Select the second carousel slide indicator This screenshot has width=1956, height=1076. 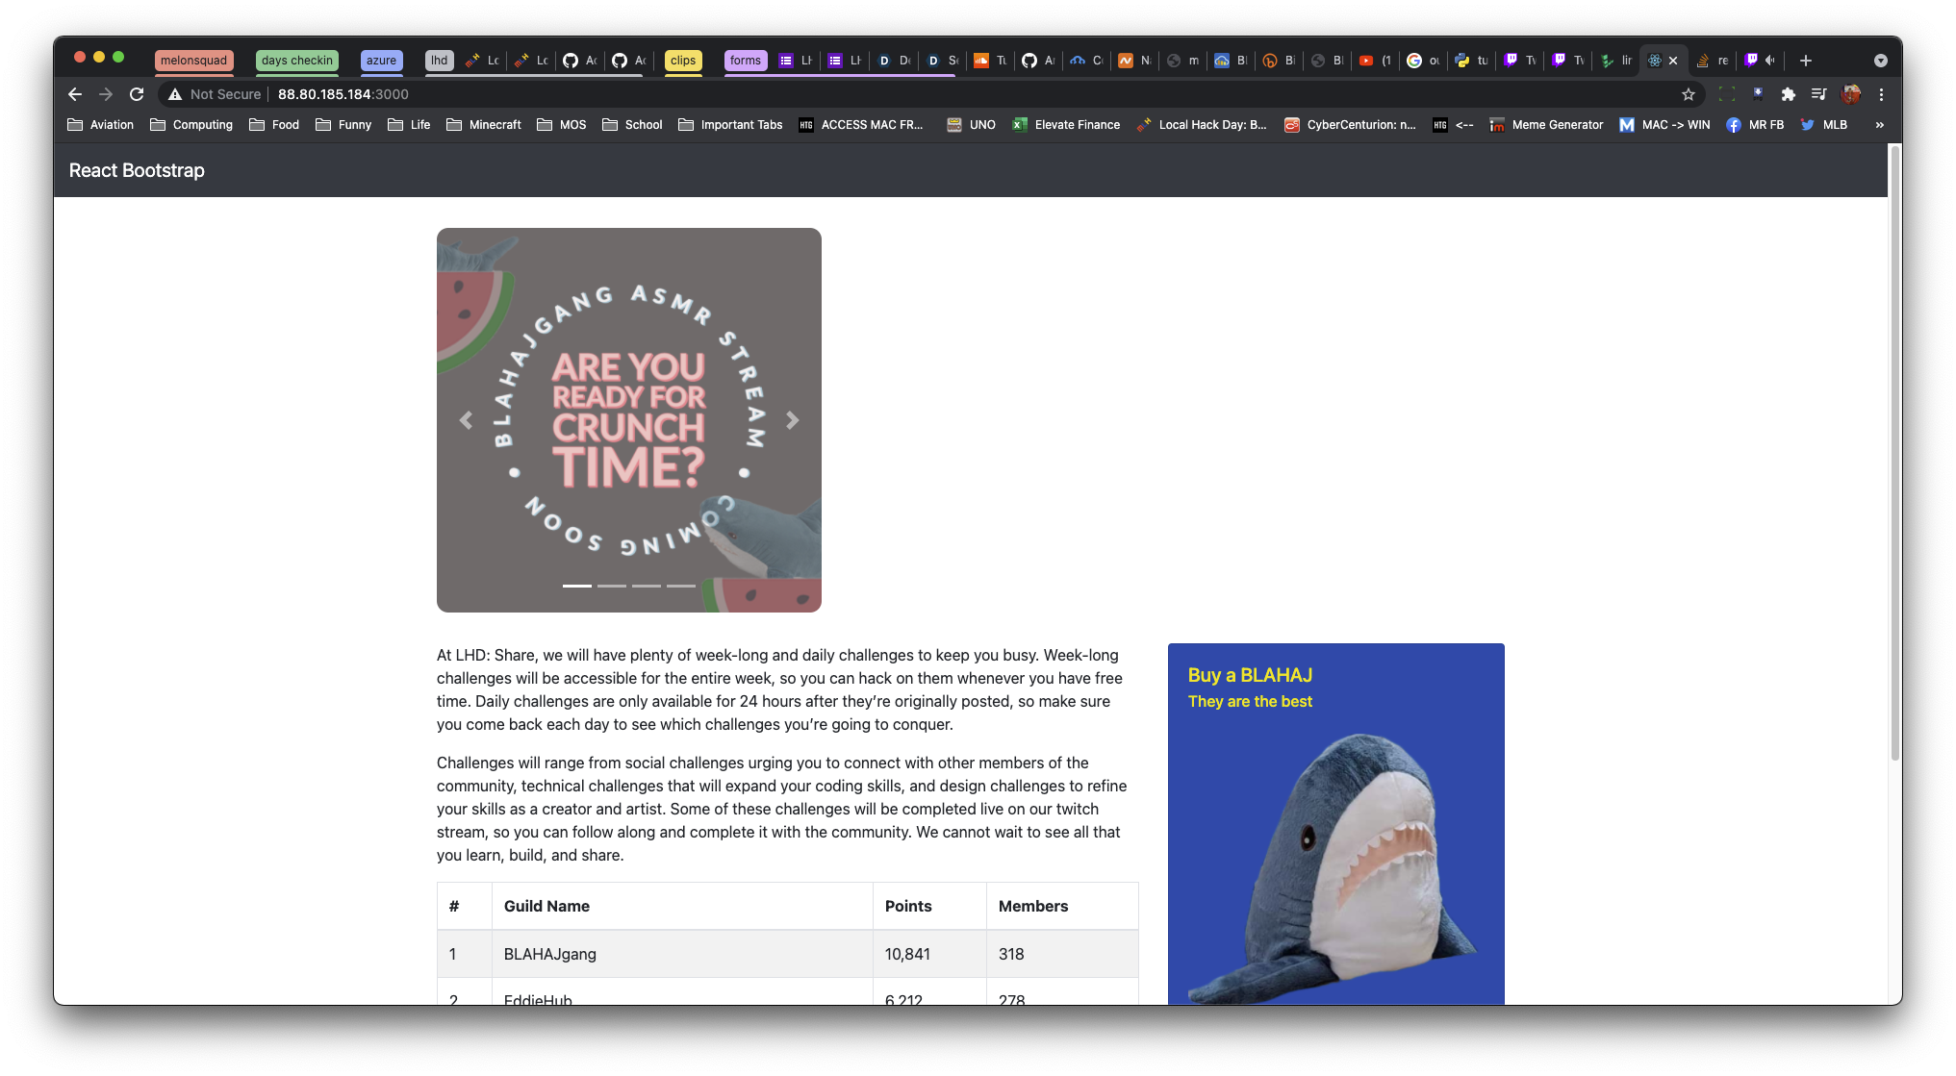point(612,586)
